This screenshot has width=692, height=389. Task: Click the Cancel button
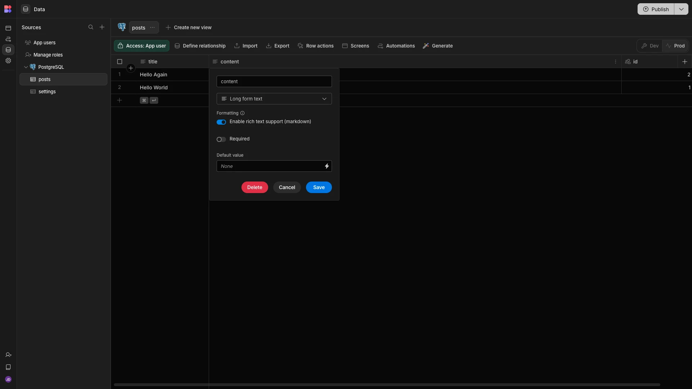[287, 187]
